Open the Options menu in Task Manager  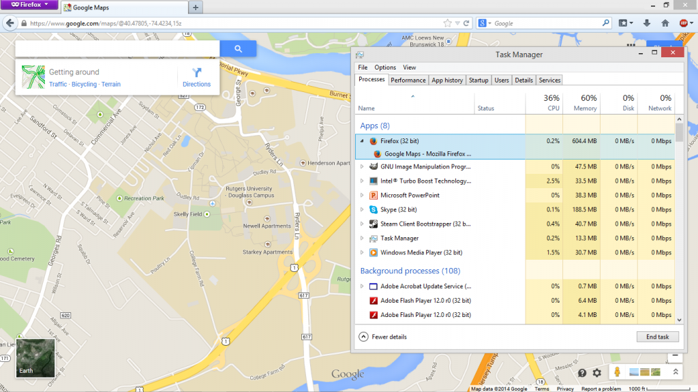click(x=385, y=67)
